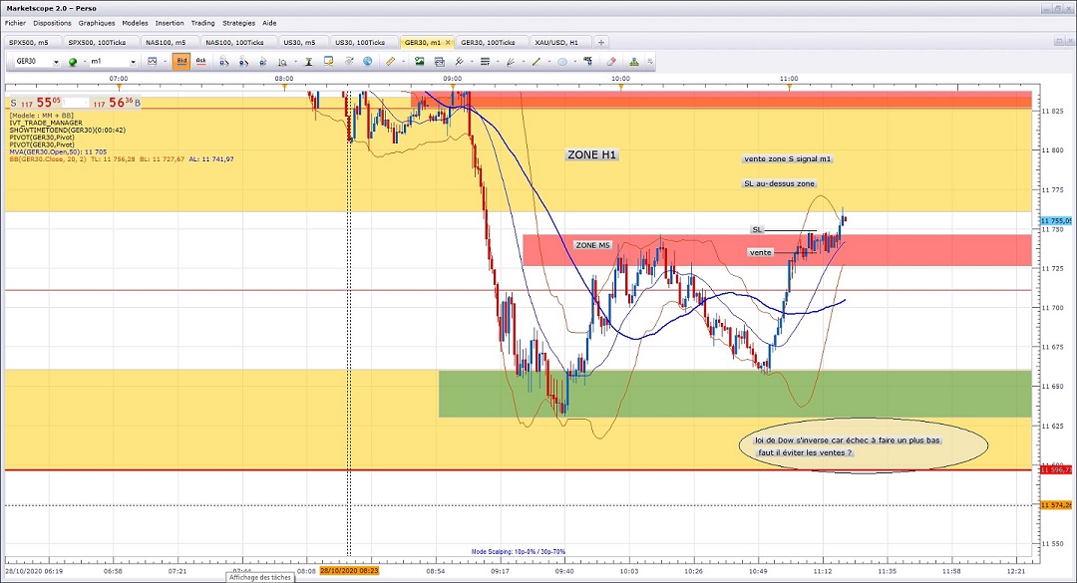
Task: Select the 'SL au-dessus zone' annotation
Action: tap(779, 183)
